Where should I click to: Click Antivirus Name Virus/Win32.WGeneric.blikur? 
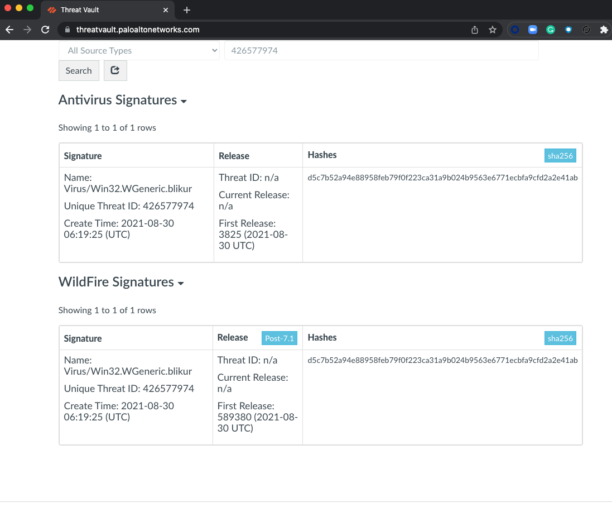pos(128,183)
